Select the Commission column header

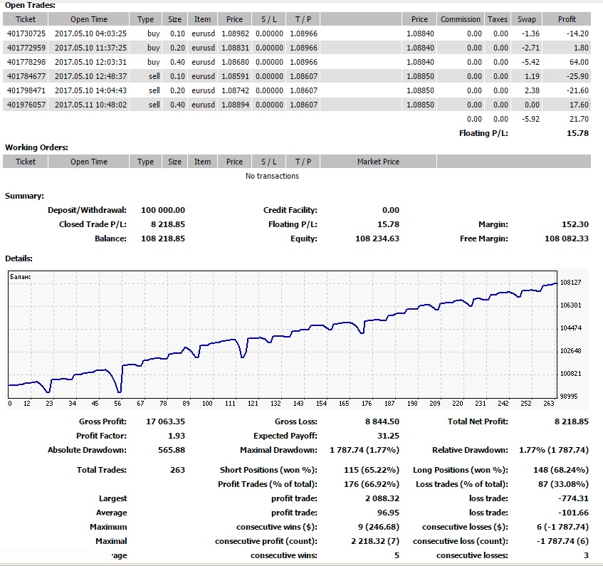click(x=461, y=19)
